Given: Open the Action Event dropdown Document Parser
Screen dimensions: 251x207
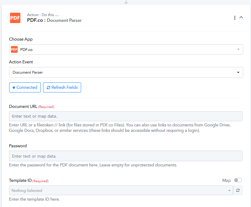Looking at the screenshot, I should 126,72.
